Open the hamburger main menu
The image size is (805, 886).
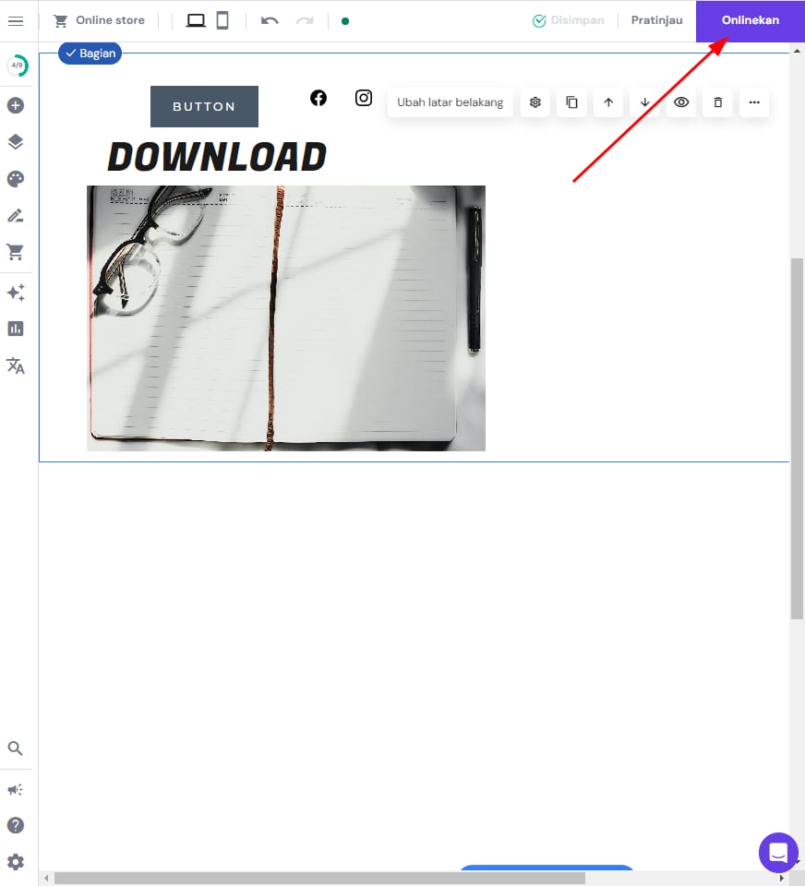click(16, 20)
